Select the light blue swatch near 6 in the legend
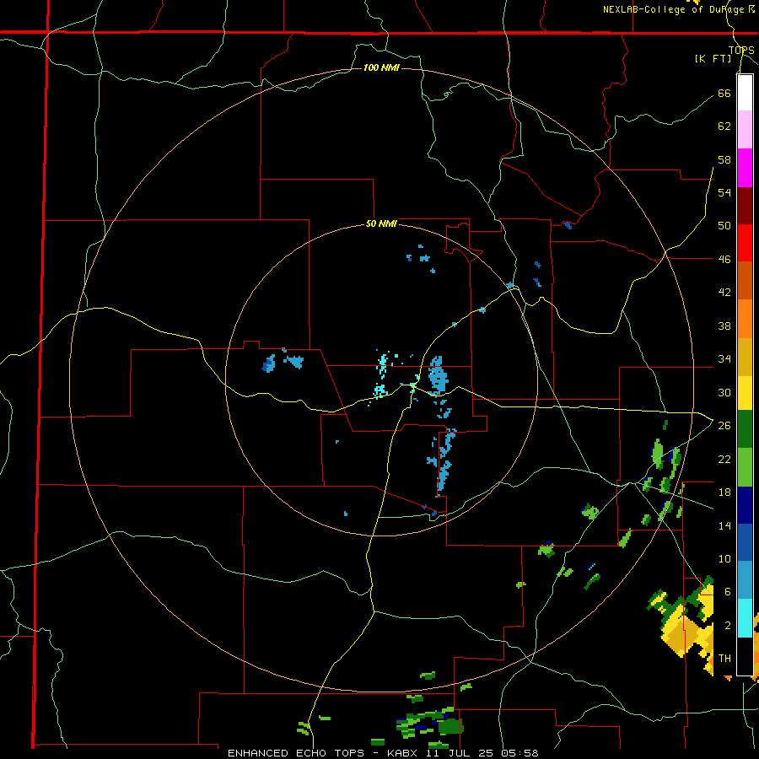The width and height of the screenshot is (759, 759). click(745, 579)
